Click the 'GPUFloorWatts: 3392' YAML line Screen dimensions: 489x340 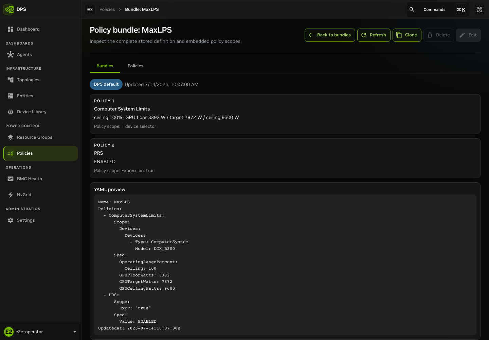click(144, 275)
